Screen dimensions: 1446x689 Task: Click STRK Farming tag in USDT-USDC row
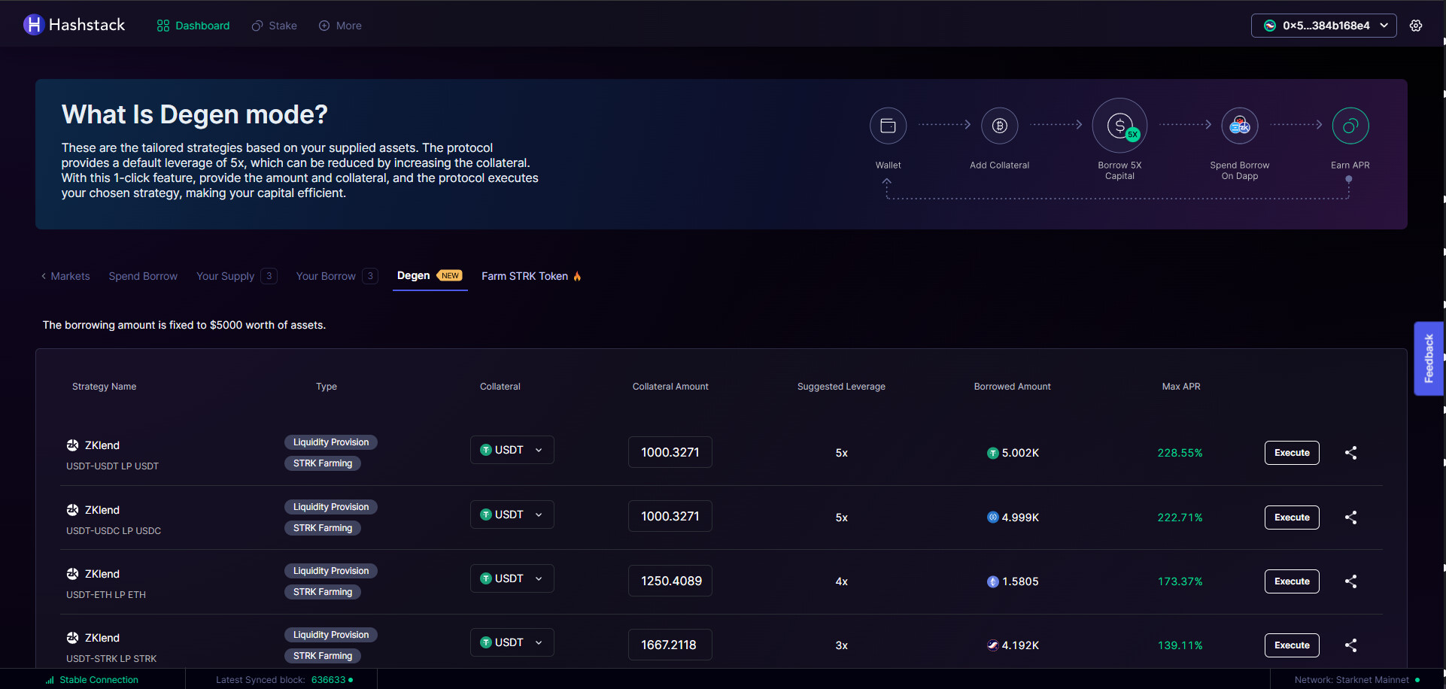point(323,528)
